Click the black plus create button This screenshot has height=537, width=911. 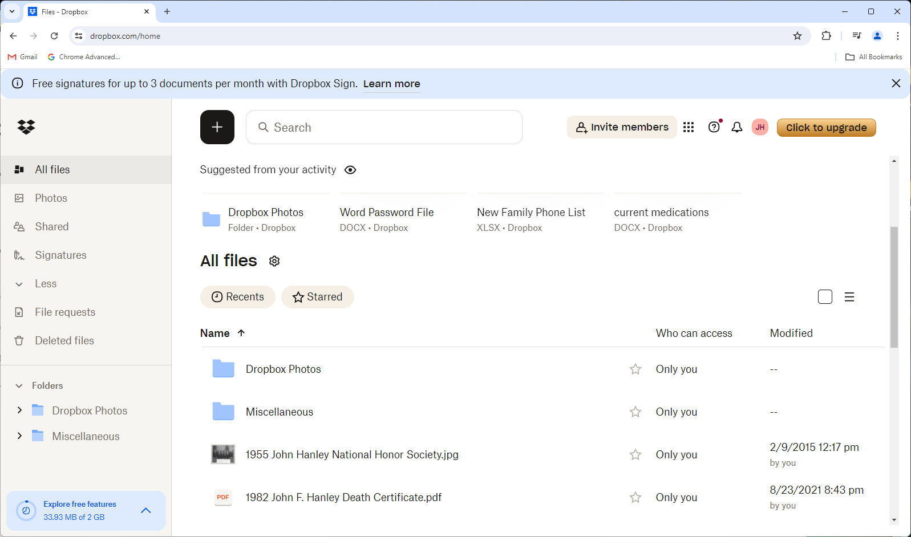click(217, 127)
